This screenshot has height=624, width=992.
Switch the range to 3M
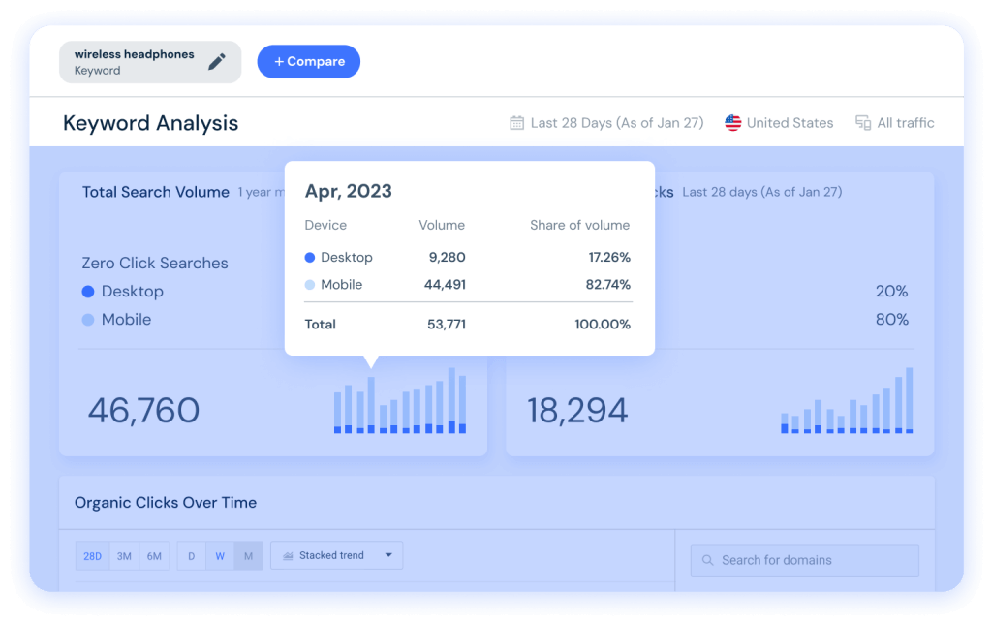[124, 555]
